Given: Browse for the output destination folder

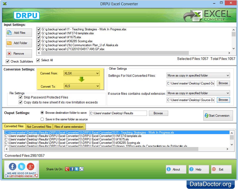Looking at the screenshot, I should [x=158, y=113].
